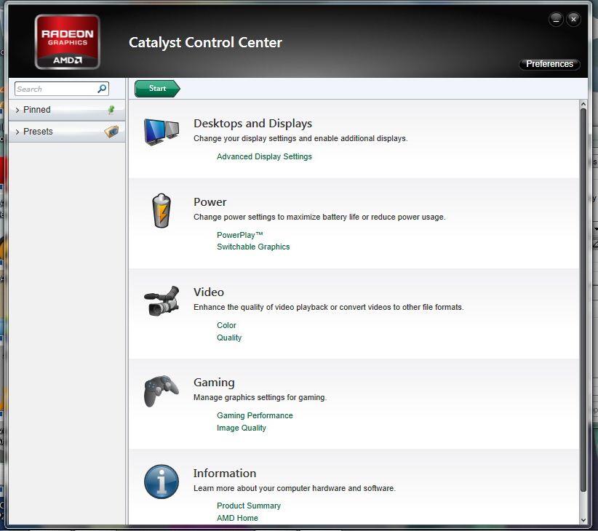Click the scrollbar down arrow
Screen dimensions: 598x531
click(583, 519)
